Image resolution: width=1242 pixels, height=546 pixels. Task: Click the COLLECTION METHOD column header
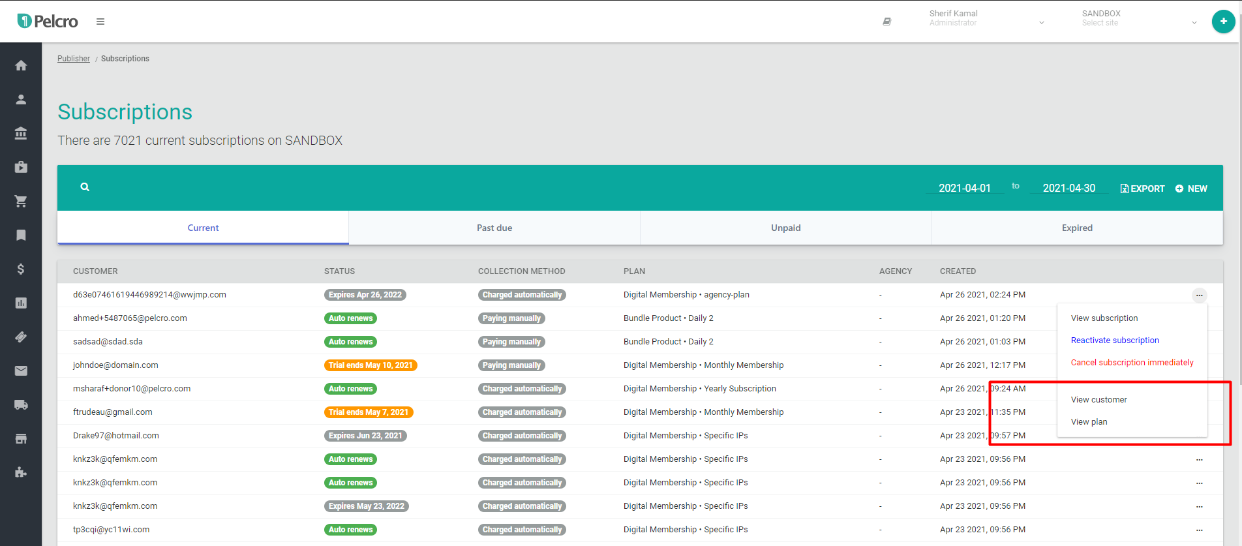click(521, 271)
